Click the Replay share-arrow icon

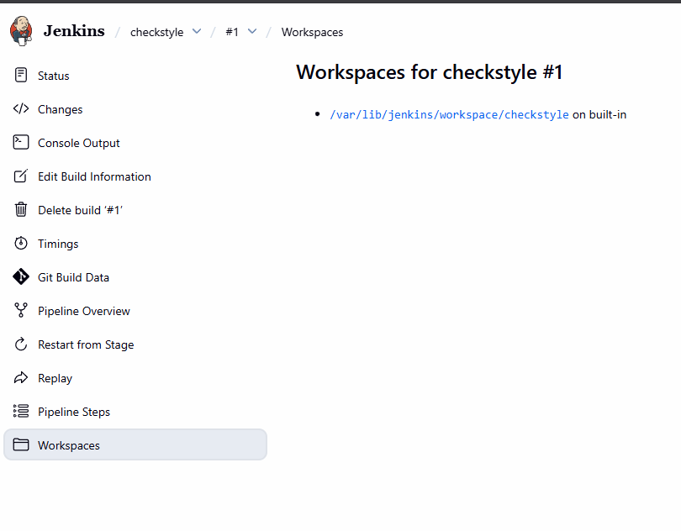click(21, 378)
